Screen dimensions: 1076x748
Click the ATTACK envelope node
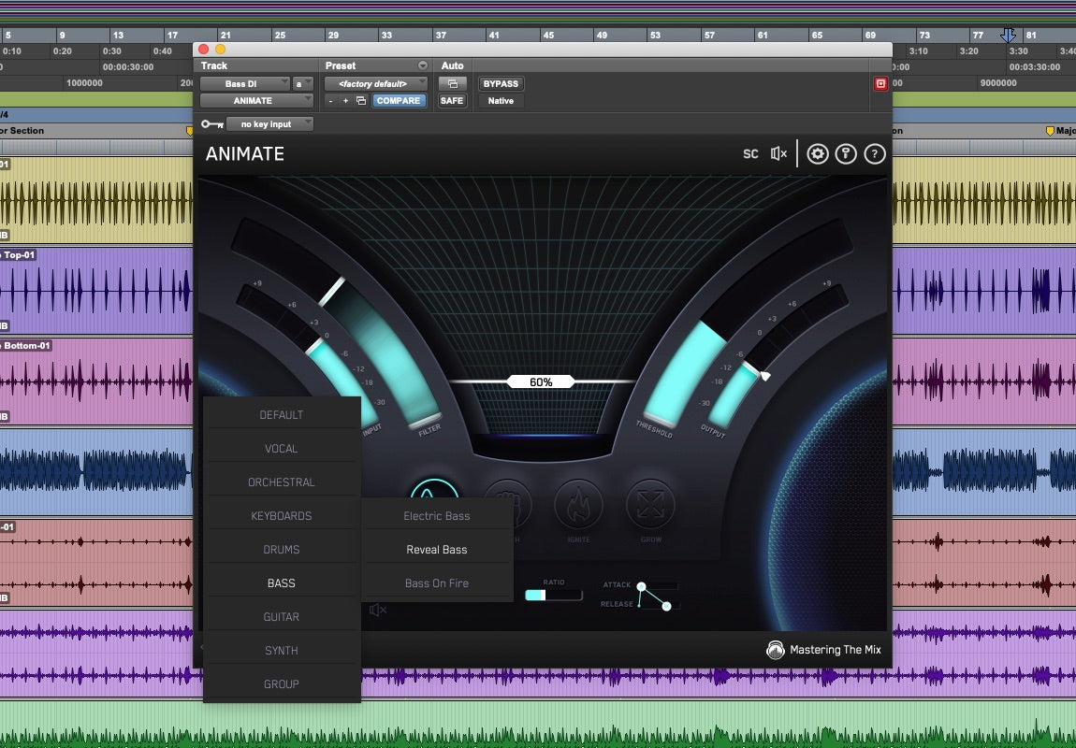point(641,586)
